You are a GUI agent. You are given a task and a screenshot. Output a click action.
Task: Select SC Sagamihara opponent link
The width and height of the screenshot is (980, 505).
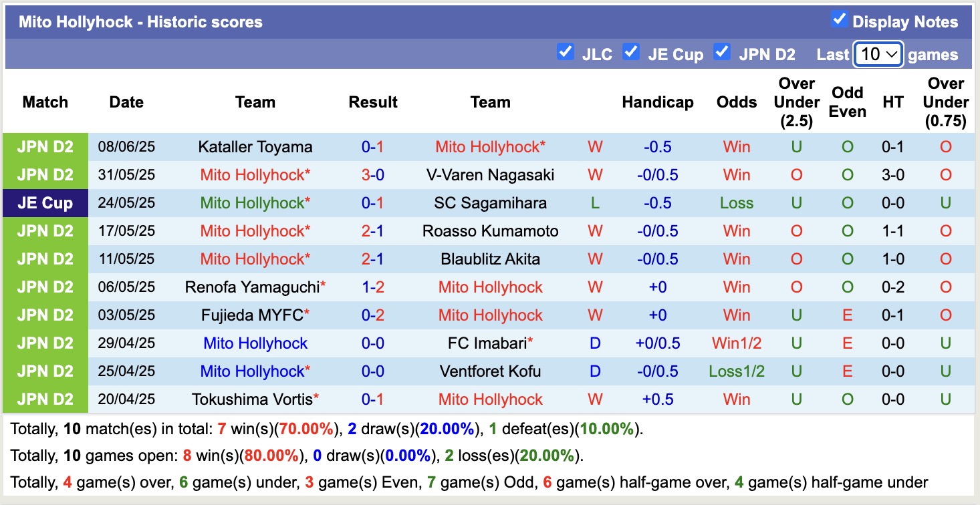[491, 202]
